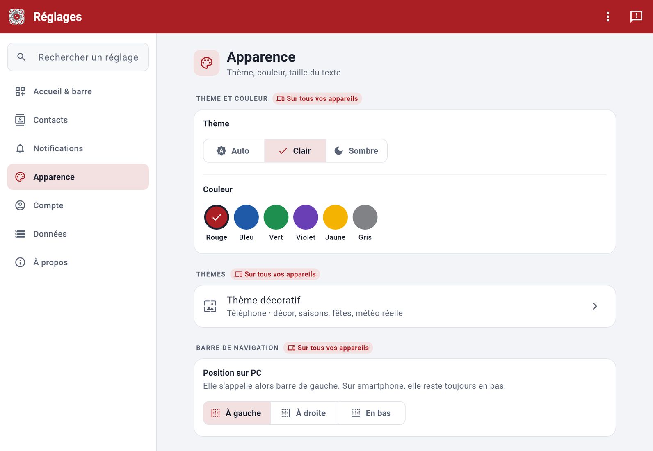Go to Compte settings section
The width and height of the screenshot is (653, 451).
click(x=78, y=205)
